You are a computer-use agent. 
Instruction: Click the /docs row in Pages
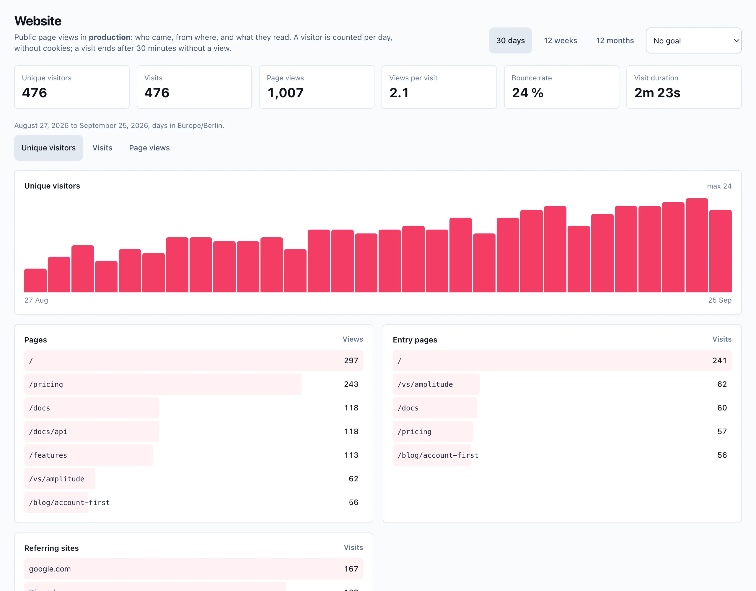point(193,408)
